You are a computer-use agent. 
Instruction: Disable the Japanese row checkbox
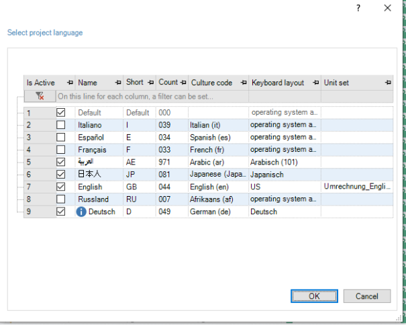click(60, 175)
